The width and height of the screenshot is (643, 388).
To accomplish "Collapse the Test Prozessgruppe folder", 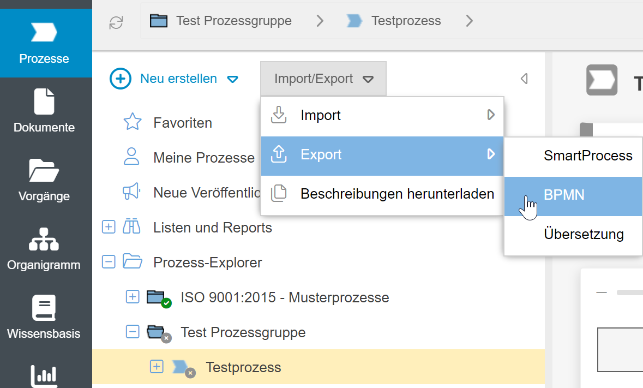I will click(x=133, y=332).
